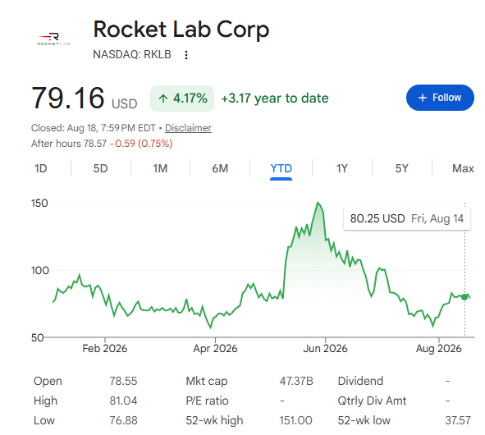
Task: Click the After hours 78.57 line
Action: pyautogui.click(x=102, y=144)
